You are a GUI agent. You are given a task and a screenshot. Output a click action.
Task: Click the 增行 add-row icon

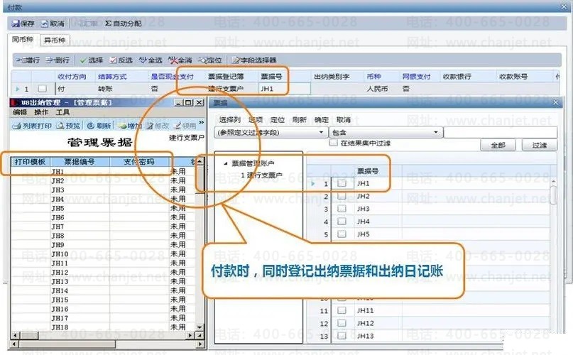pos(19,60)
